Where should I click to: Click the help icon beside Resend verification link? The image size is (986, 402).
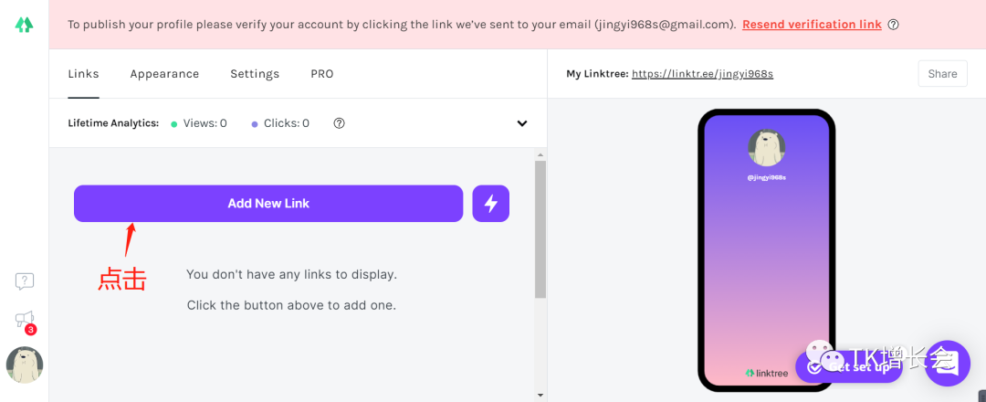point(893,25)
